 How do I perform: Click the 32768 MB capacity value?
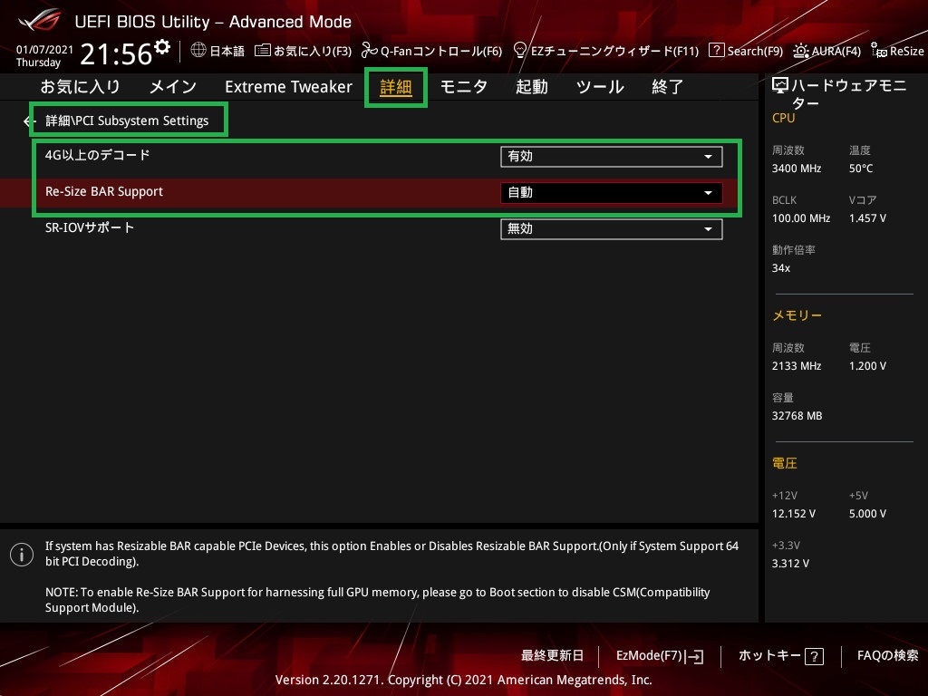797,416
